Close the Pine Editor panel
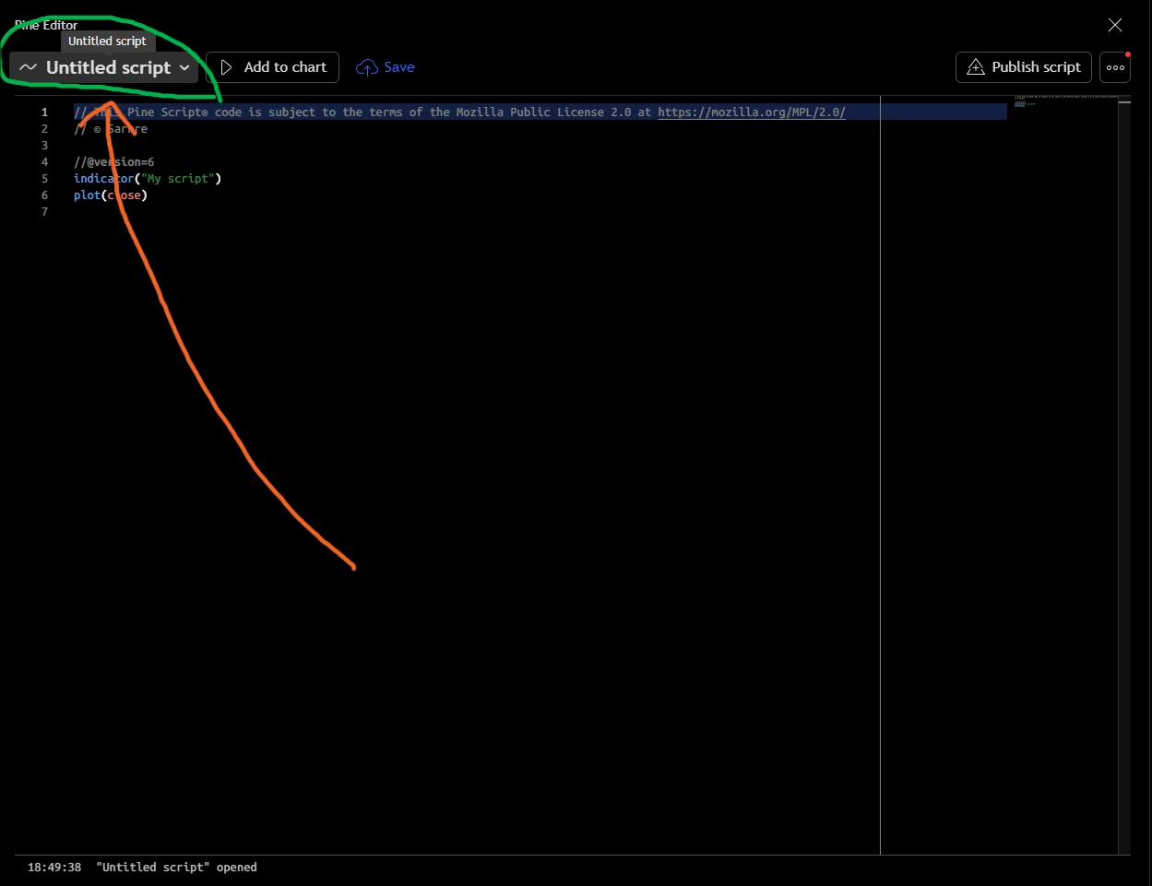This screenshot has width=1152, height=886. click(x=1115, y=25)
